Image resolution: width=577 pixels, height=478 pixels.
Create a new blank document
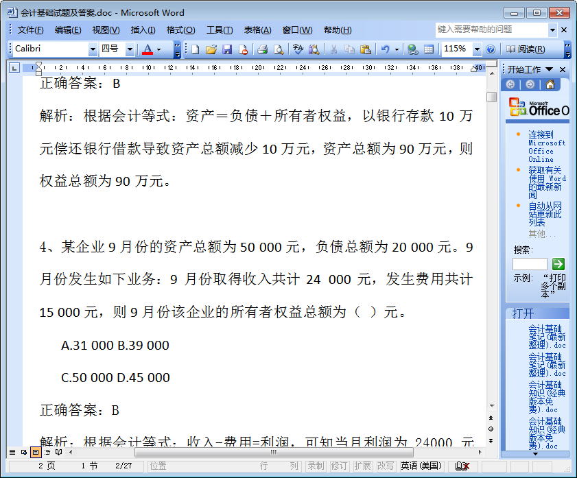coord(196,49)
